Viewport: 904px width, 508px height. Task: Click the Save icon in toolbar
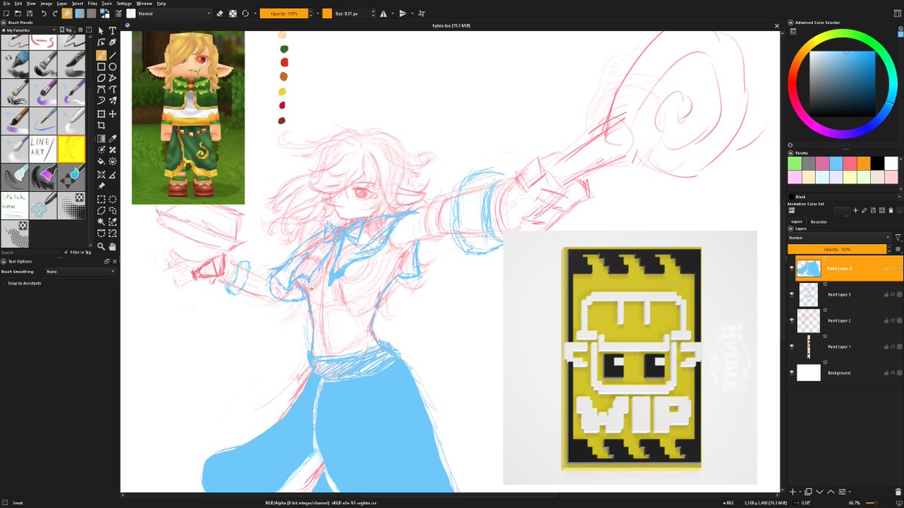(29, 14)
